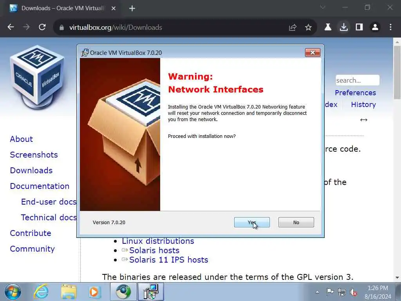Open Linux distributions link

[158, 241]
